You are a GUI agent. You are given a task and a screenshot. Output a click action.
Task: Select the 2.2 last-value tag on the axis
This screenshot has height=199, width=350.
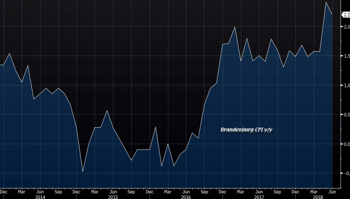click(x=346, y=15)
